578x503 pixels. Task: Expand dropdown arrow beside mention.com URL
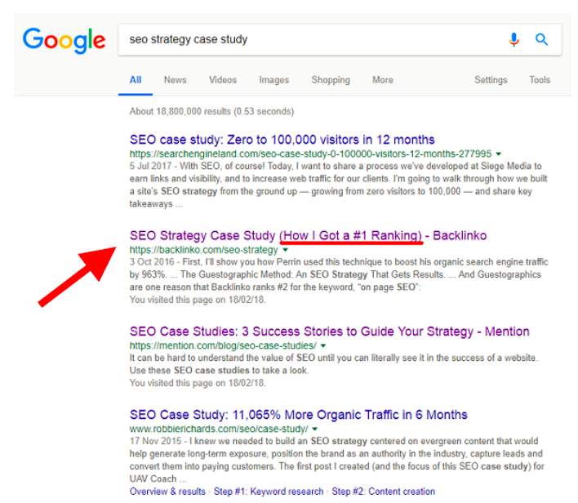pos(323,346)
